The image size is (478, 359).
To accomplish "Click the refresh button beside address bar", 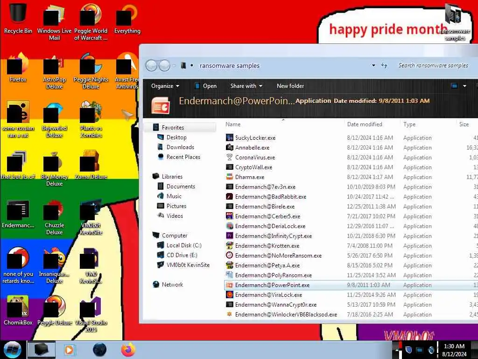I will (x=384, y=65).
